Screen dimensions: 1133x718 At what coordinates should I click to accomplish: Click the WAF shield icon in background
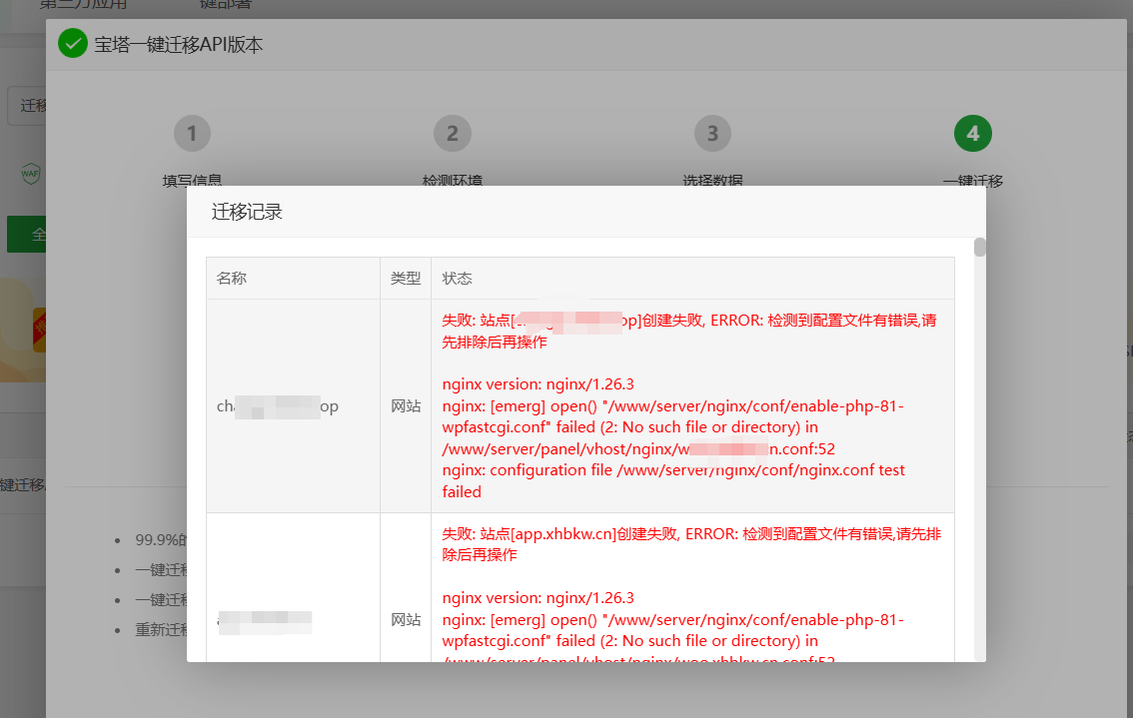(x=30, y=174)
